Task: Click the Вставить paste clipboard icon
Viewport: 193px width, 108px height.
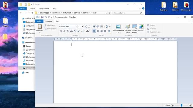Action: (x=40, y=27)
